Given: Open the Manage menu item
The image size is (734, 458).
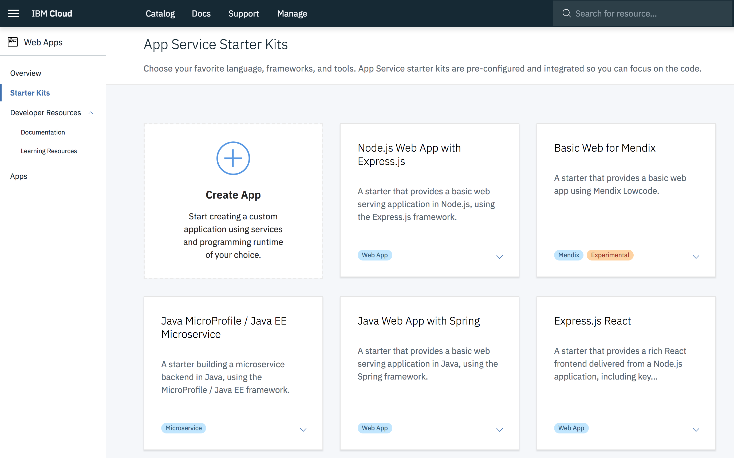Looking at the screenshot, I should coord(292,13).
